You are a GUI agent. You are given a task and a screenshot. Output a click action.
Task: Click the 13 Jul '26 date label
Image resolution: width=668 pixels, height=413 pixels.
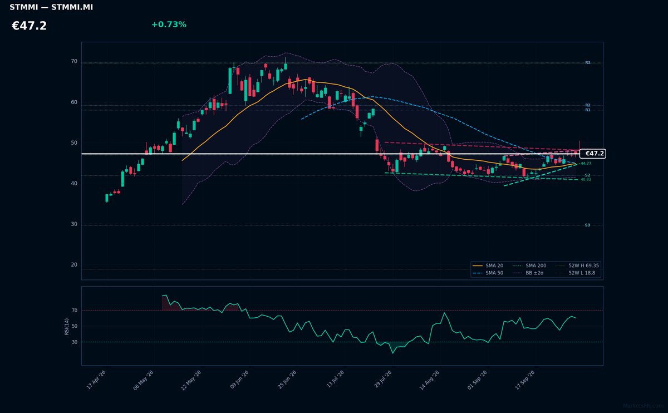click(336, 380)
